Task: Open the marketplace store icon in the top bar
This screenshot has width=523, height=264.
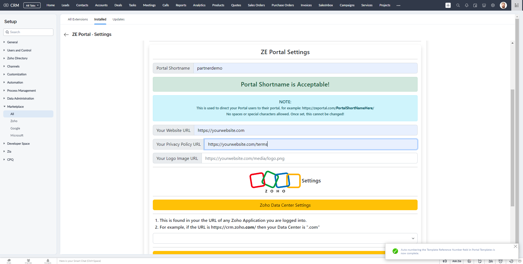Action: pyautogui.click(x=484, y=5)
